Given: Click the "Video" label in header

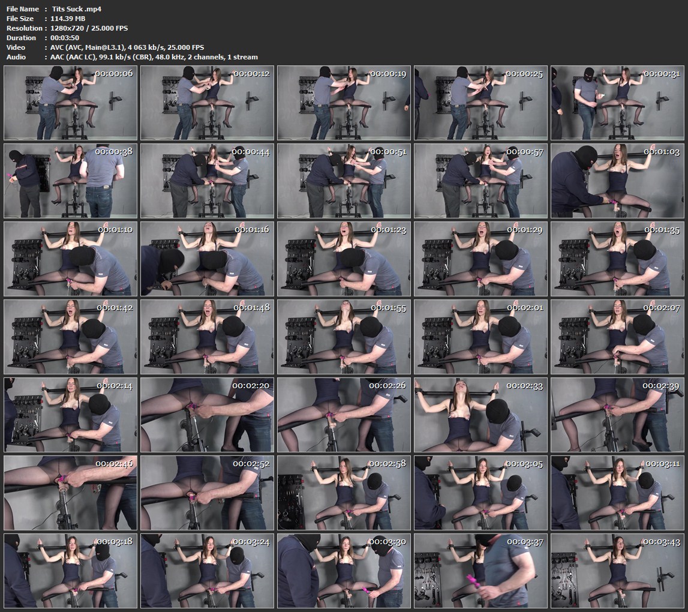Looking at the screenshot, I should pos(16,47).
